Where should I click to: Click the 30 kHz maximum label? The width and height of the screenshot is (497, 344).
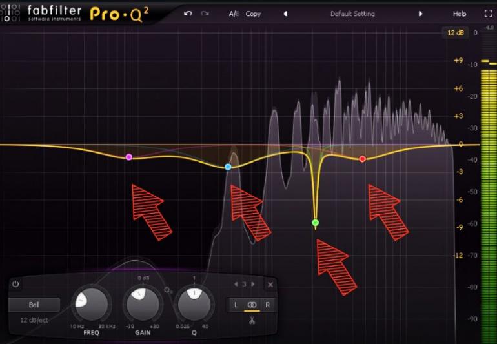[107, 326]
